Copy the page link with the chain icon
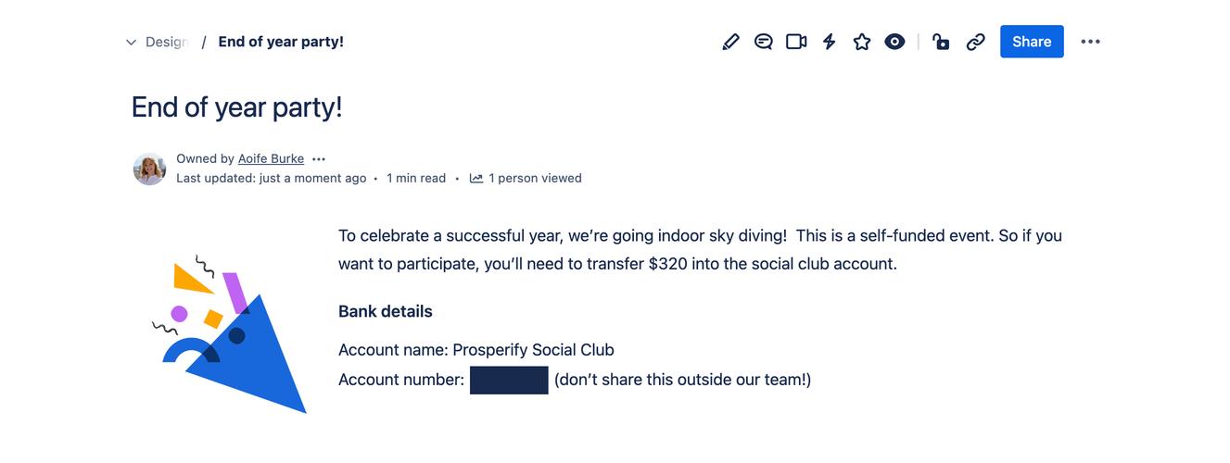 pos(975,42)
